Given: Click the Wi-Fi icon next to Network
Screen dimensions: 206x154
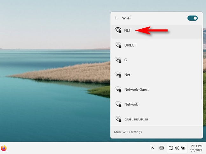Looking at the screenshot, I should (x=118, y=104).
